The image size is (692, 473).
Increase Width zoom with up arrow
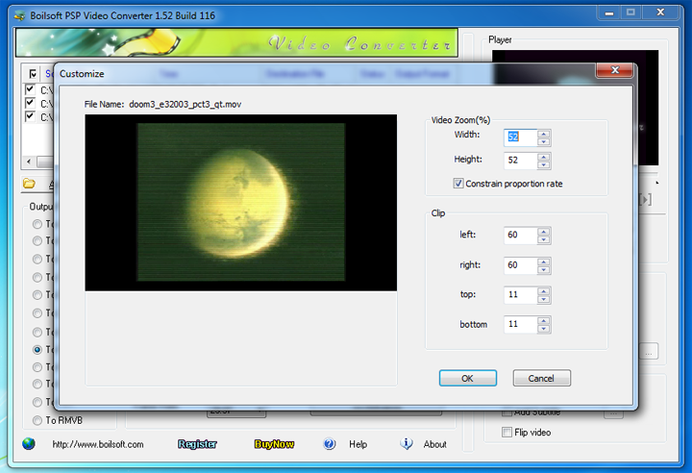[x=544, y=134]
